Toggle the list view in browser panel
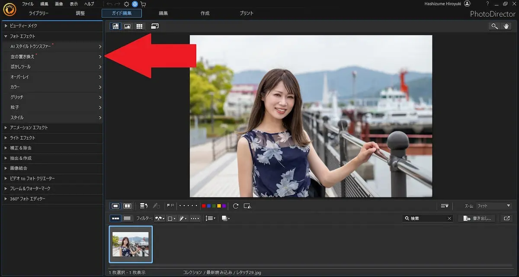 (127, 219)
